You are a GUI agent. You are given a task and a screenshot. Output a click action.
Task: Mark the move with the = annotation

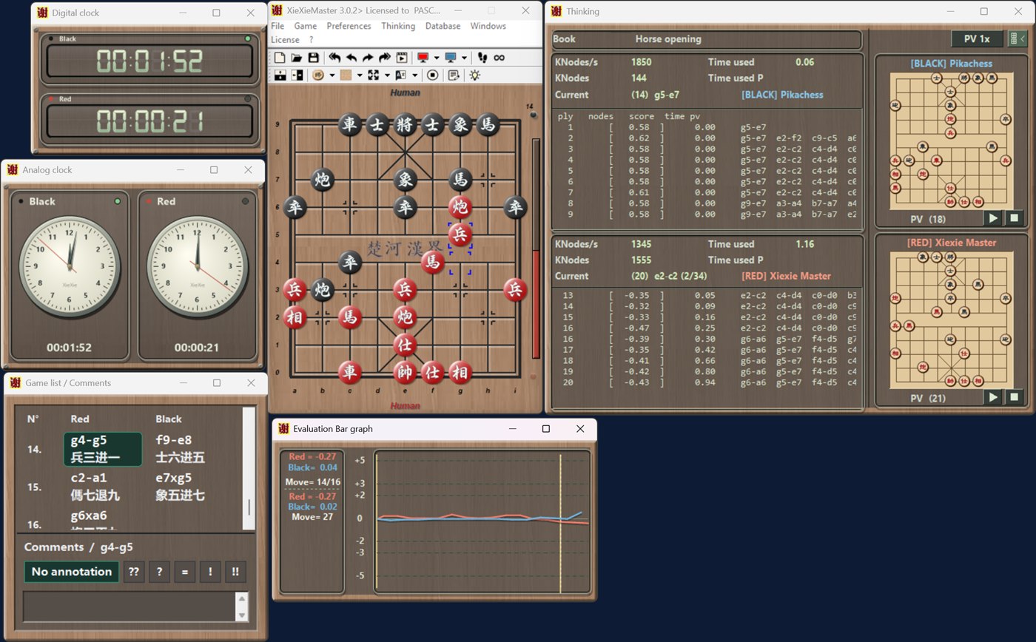pyautogui.click(x=184, y=571)
